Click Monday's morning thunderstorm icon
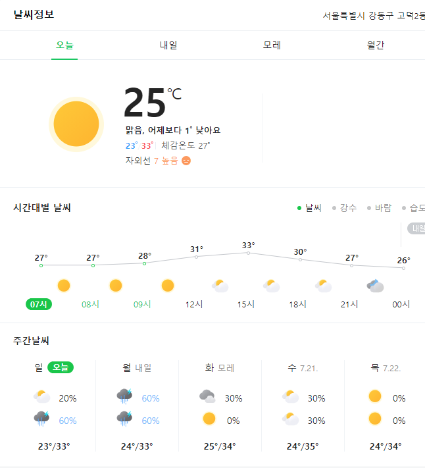 click(x=124, y=396)
